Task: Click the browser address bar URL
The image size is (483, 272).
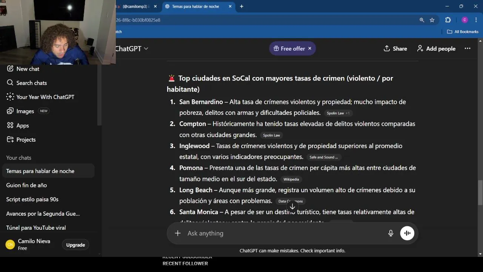Action: point(138,20)
